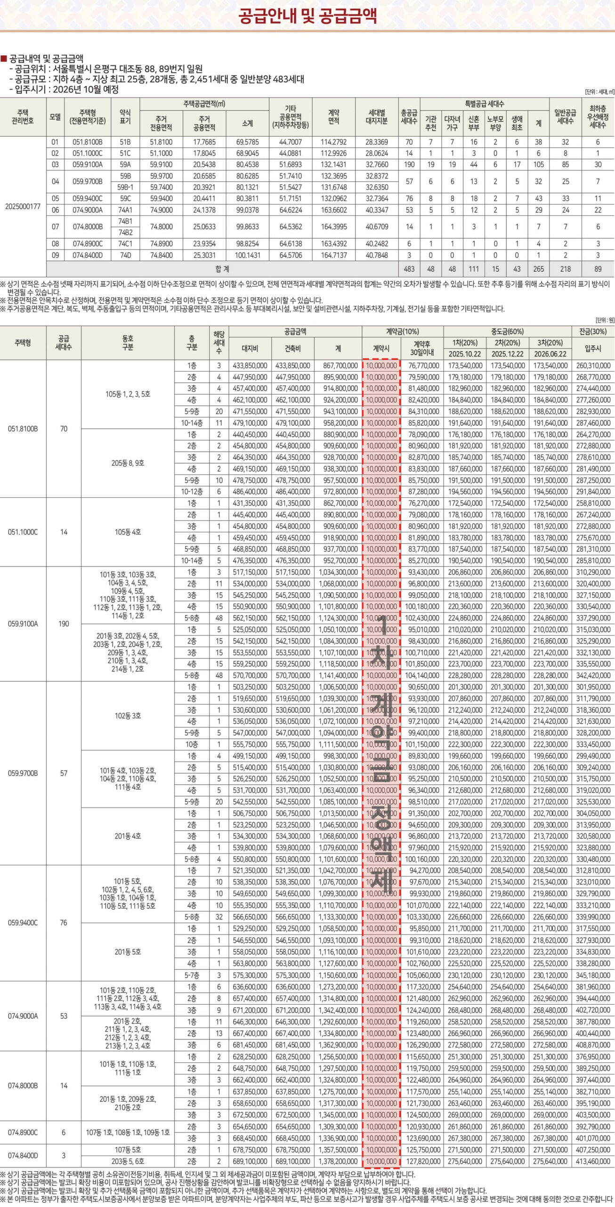Click the abbreviation cell '59B-1'

coord(125,187)
